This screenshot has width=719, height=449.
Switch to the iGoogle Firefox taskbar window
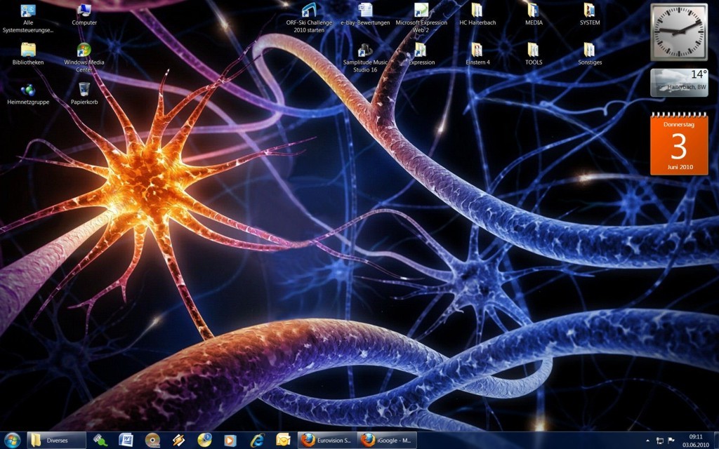(388, 440)
